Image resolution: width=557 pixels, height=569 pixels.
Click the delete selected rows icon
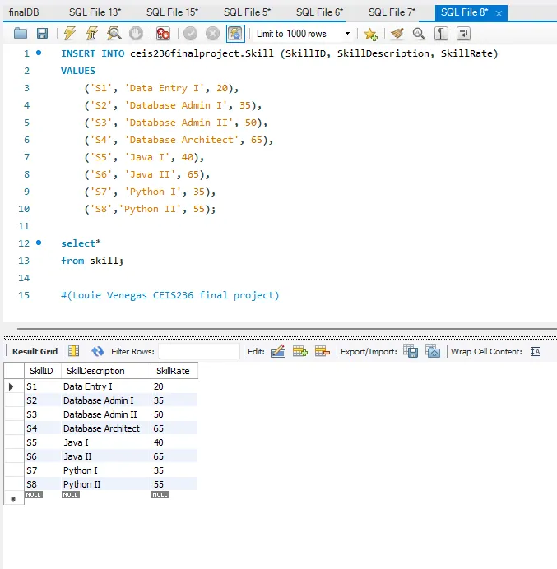(323, 351)
